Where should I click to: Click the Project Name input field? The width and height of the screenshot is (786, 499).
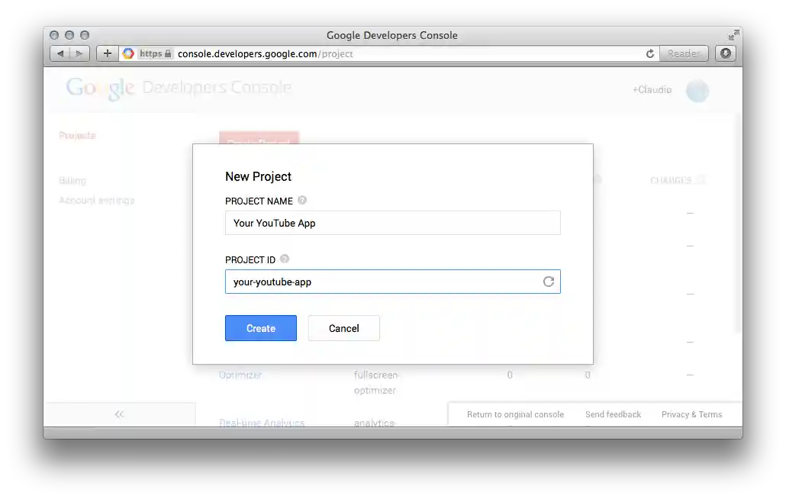(392, 223)
